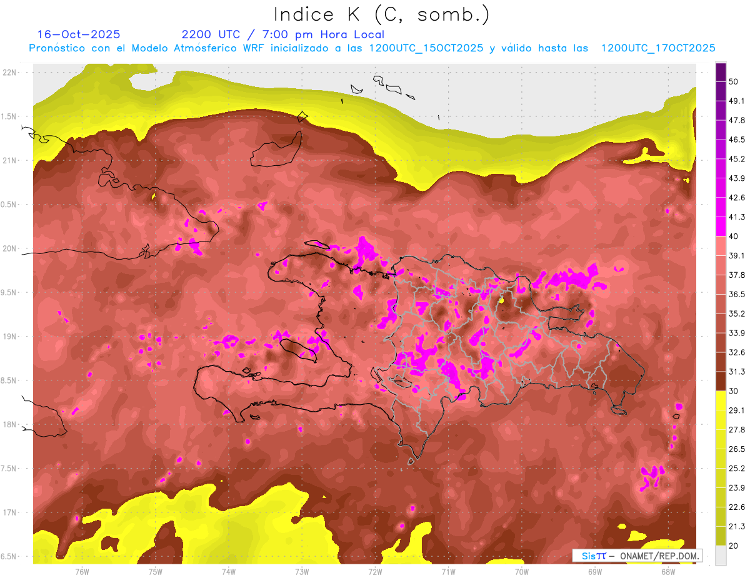750x580 pixels.
Task: Click the 76W longitude axis label
Action: [x=82, y=571]
